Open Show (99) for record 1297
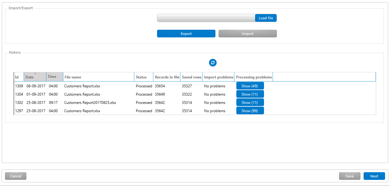Screen dimensions: 390x186 [250, 111]
